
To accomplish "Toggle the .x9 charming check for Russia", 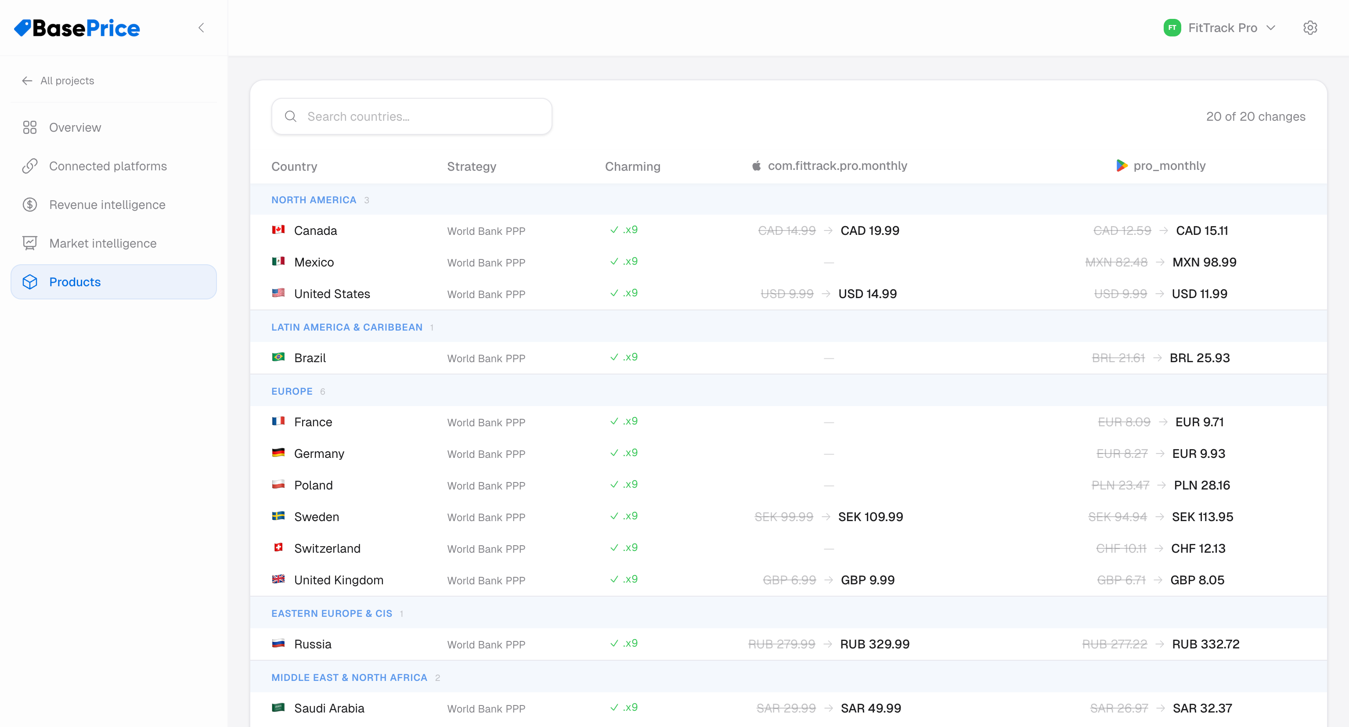I will [624, 643].
